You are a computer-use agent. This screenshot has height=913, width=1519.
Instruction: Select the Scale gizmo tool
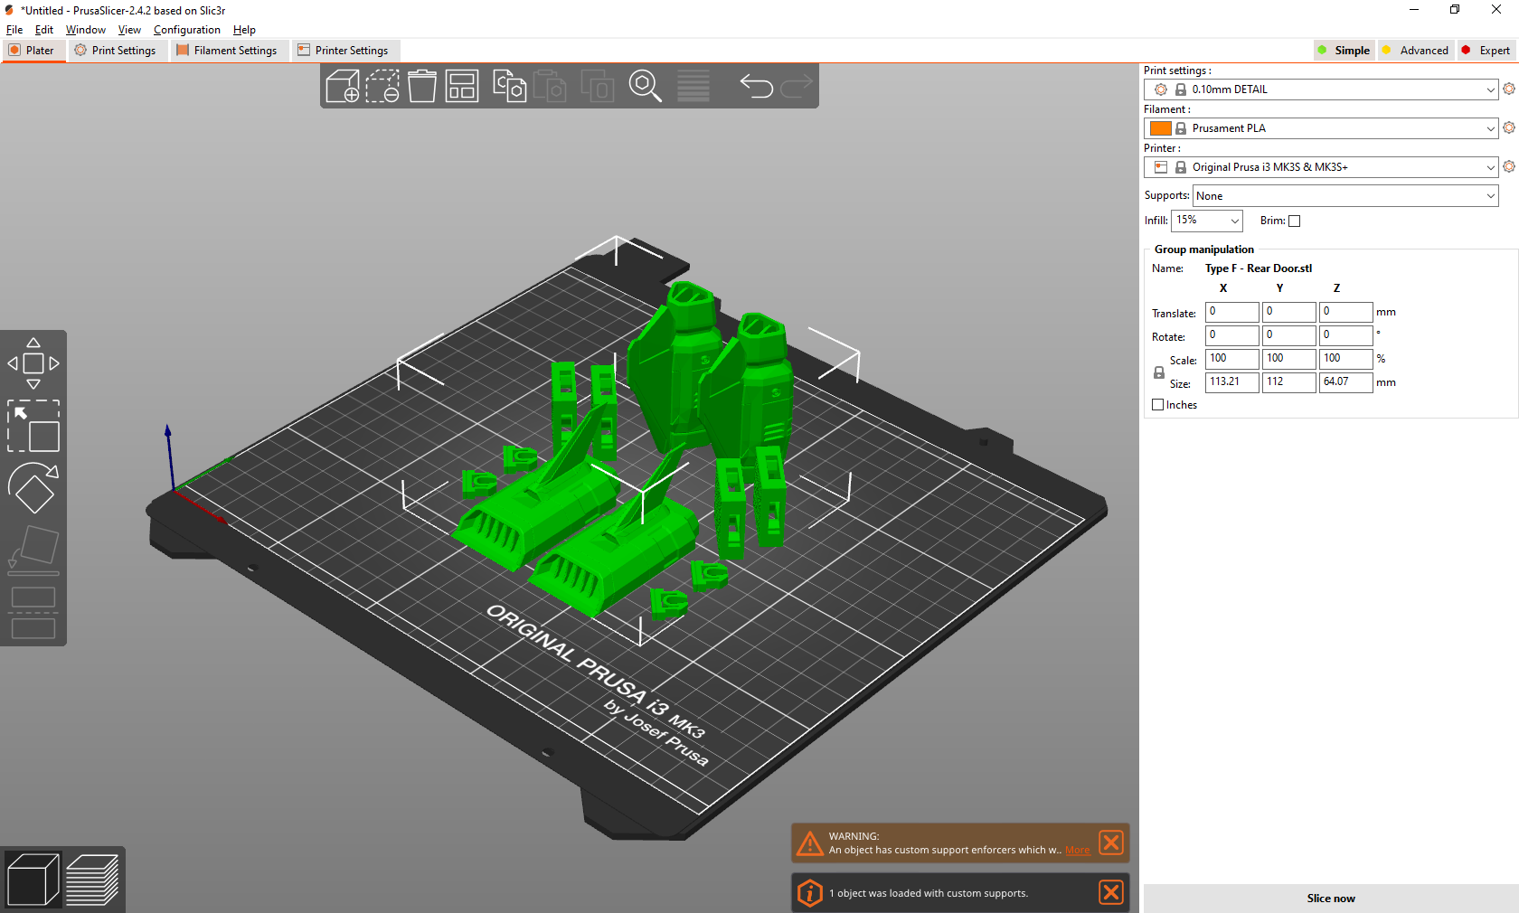33,426
